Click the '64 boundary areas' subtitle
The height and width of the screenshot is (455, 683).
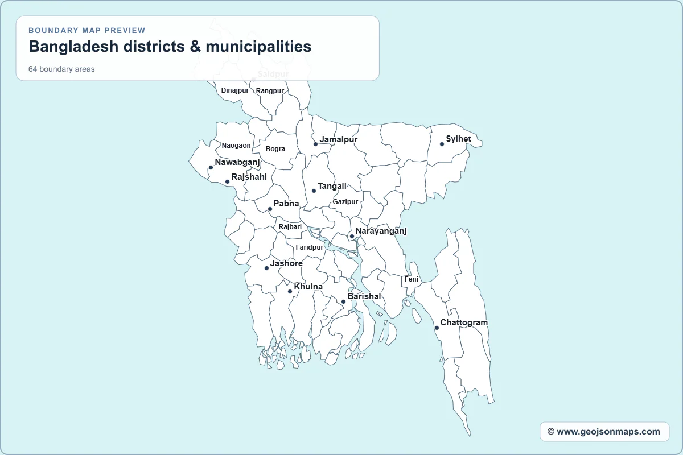click(x=61, y=69)
